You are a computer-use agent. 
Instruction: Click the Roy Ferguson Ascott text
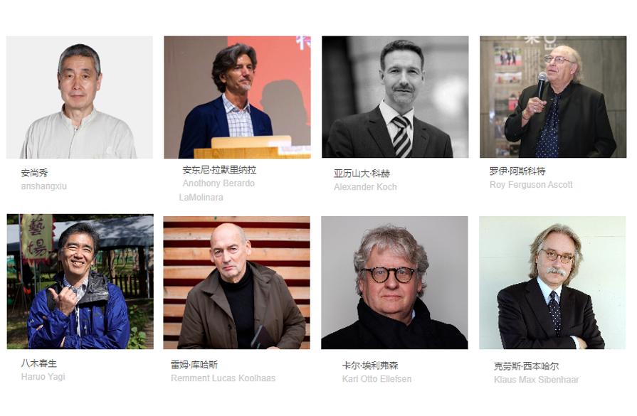pyautogui.click(x=531, y=185)
